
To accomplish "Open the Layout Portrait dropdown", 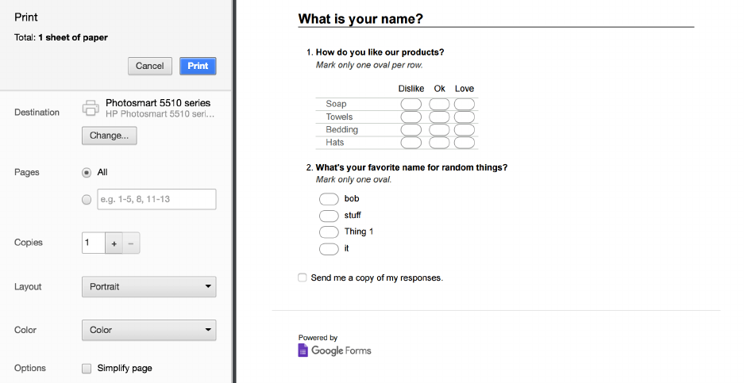I will (148, 287).
